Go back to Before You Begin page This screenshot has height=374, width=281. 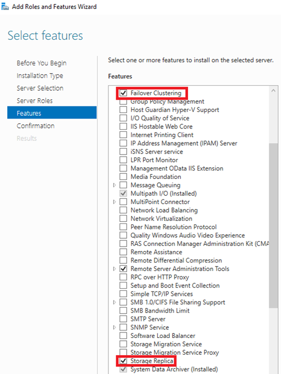click(x=41, y=63)
